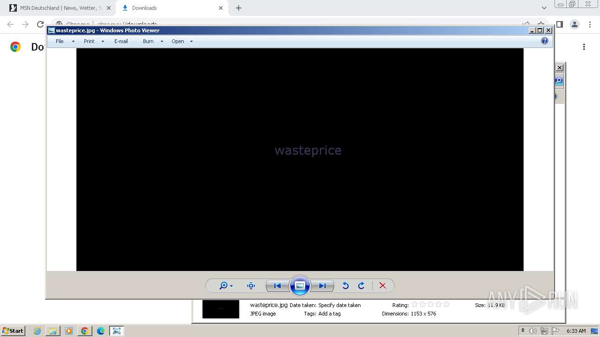Go to the next image
This screenshot has height=337, width=600.
click(x=322, y=286)
